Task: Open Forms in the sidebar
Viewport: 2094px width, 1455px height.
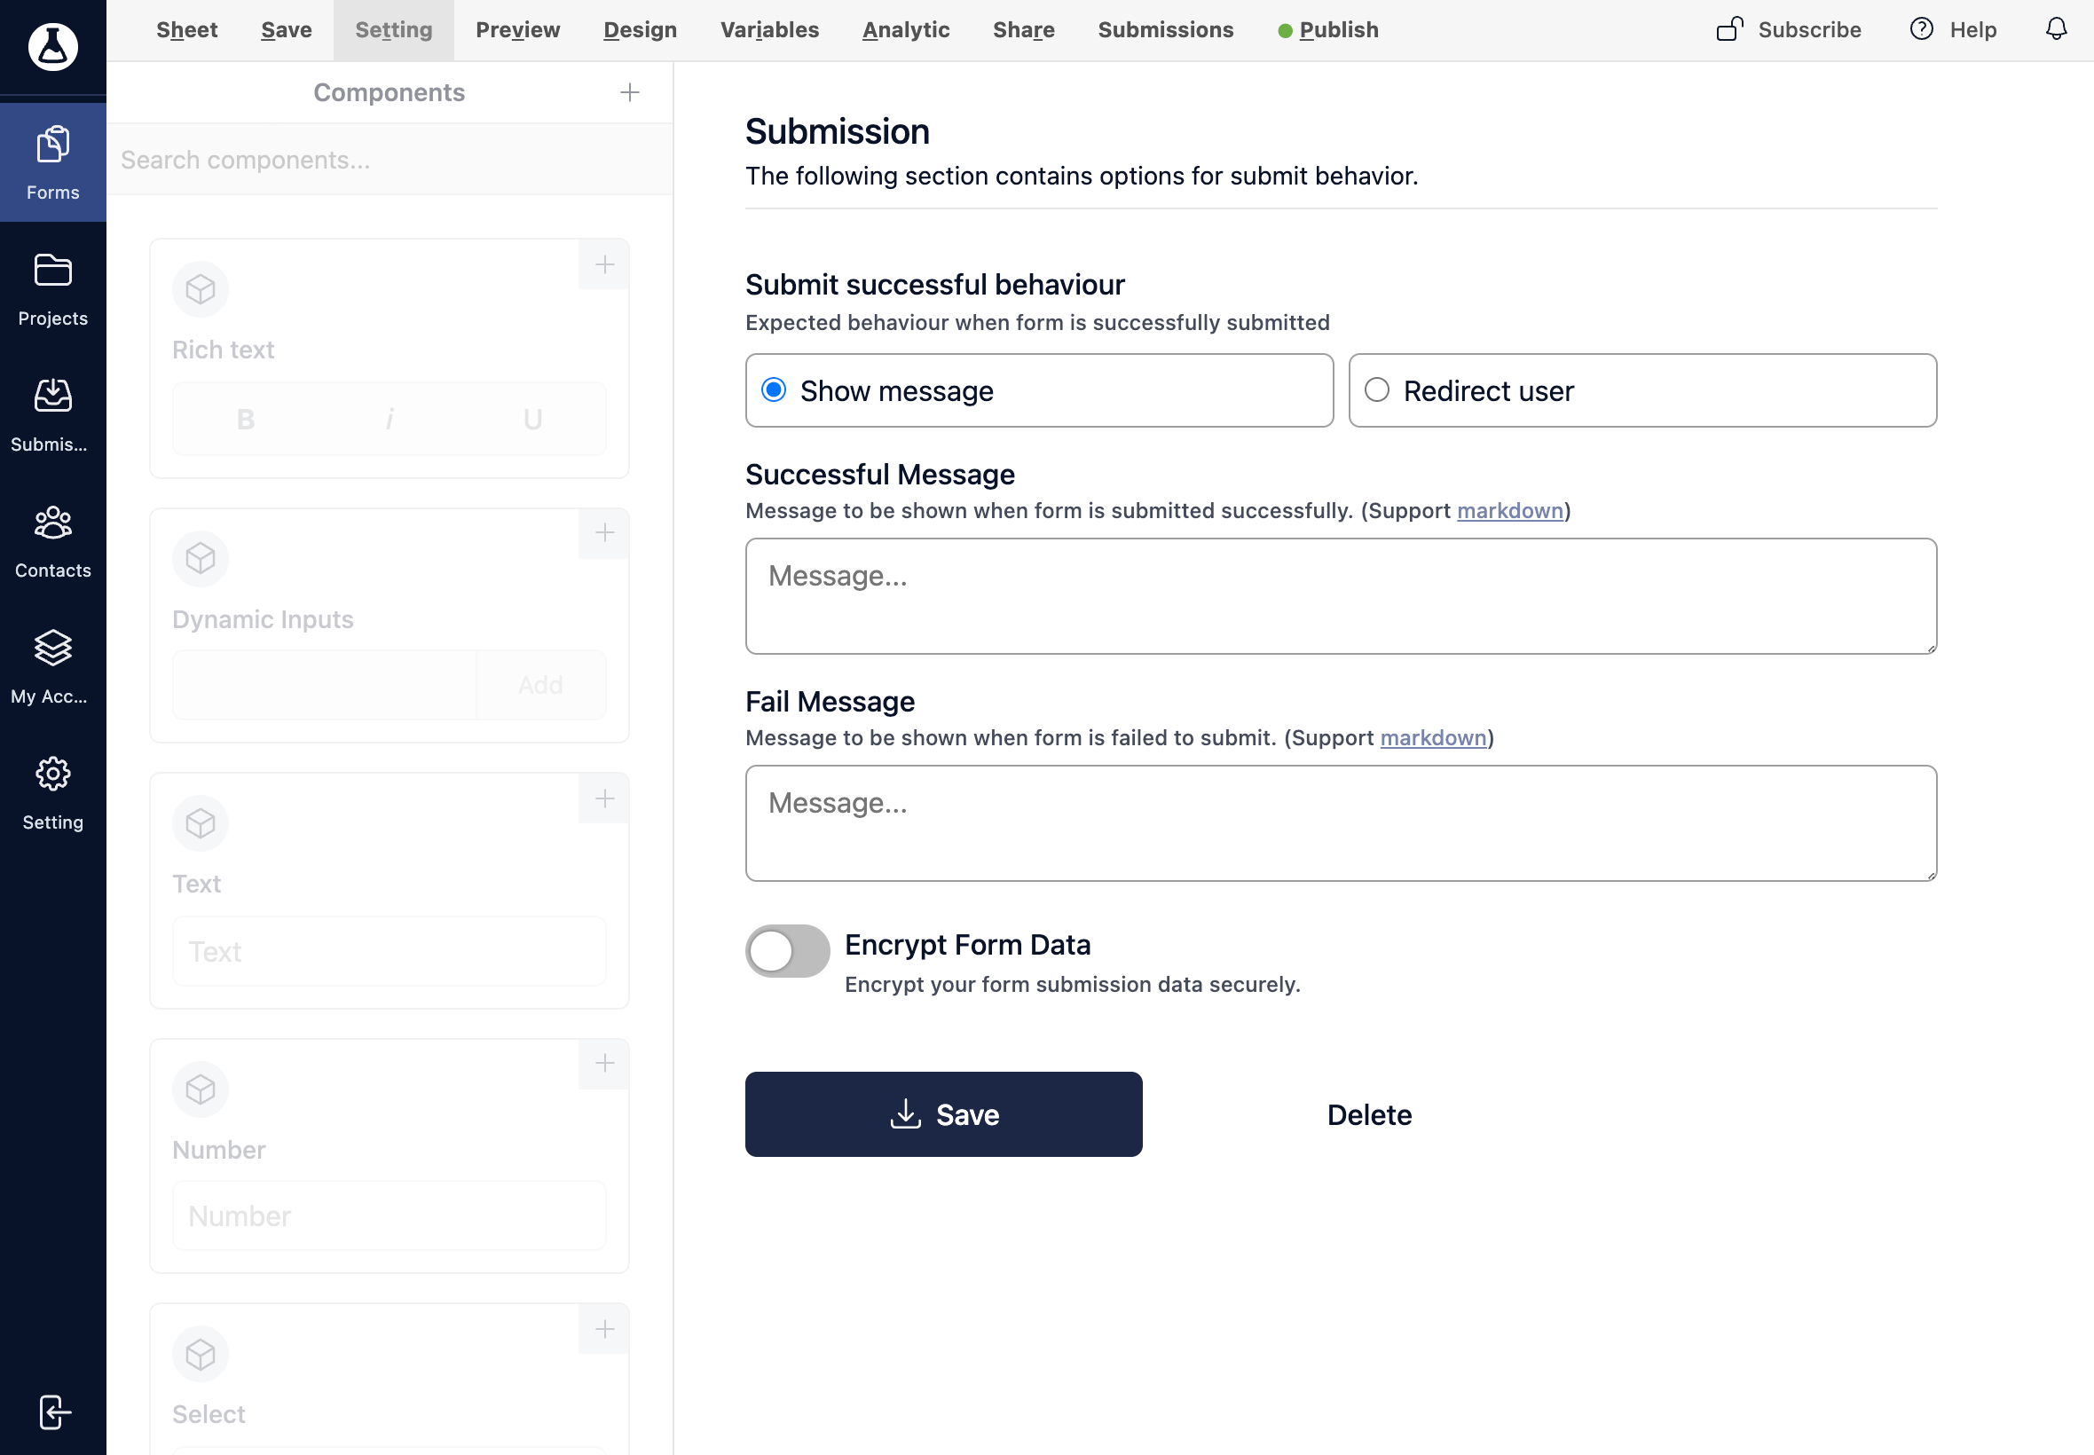Action: [53, 162]
